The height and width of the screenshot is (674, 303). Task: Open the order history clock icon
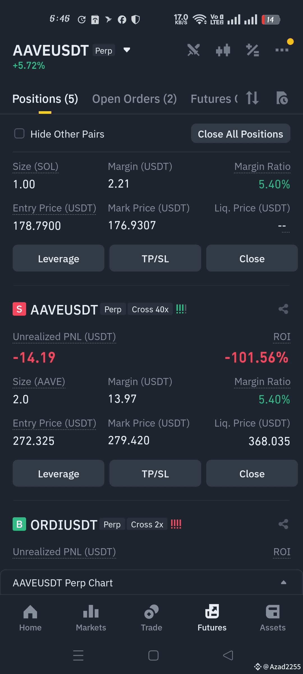282,98
